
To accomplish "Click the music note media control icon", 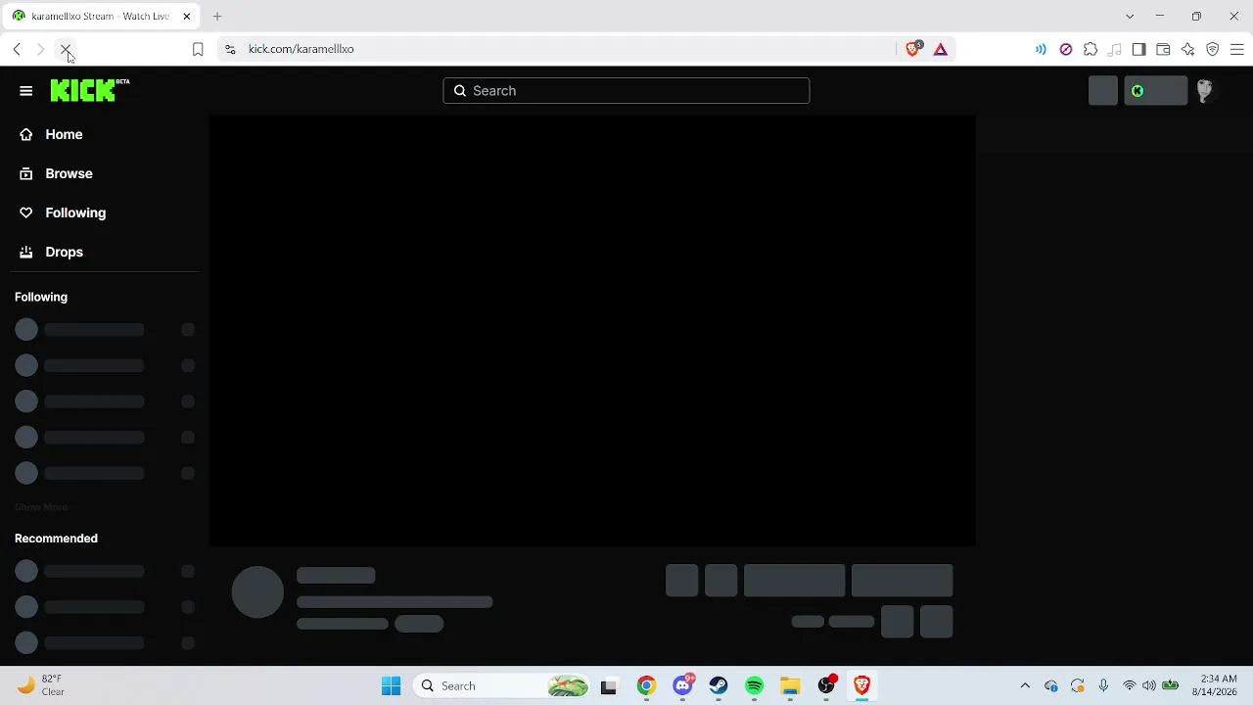I will pyautogui.click(x=1115, y=49).
